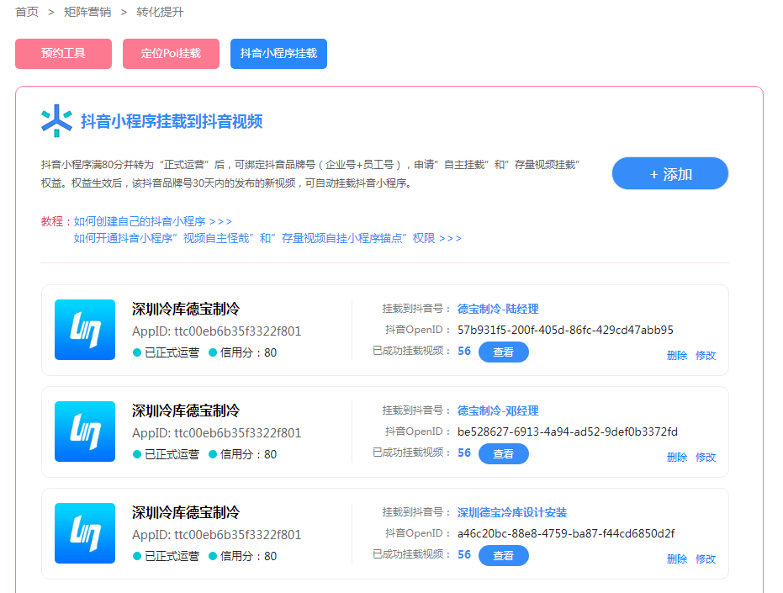Click the app thumbnail in the 邓经理 card
This screenshot has height=593, width=783.
85,432
